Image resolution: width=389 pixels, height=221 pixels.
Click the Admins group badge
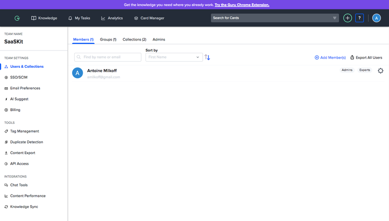point(347,70)
